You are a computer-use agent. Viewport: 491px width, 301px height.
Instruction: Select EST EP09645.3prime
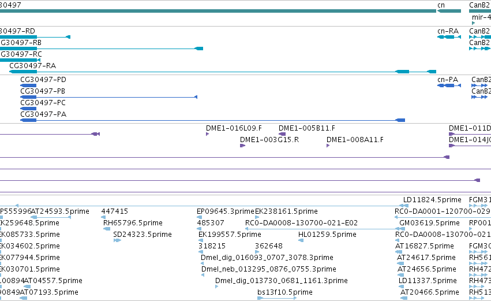click(x=199, y=217)
